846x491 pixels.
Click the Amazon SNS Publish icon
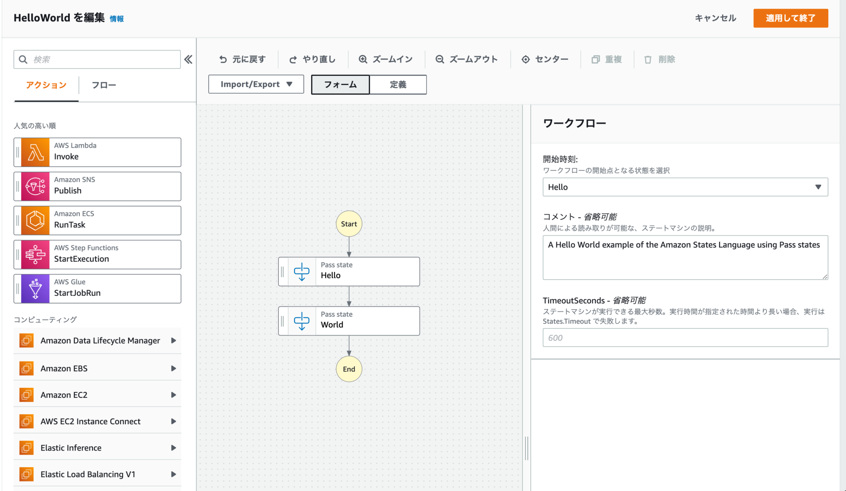click(35, 186)
